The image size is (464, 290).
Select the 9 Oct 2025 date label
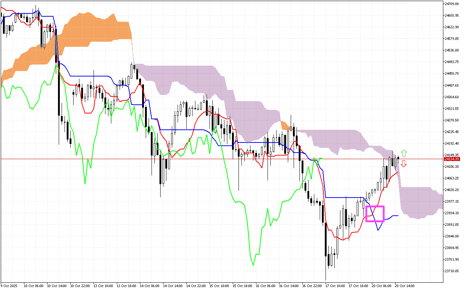click(x=9, y=286)
